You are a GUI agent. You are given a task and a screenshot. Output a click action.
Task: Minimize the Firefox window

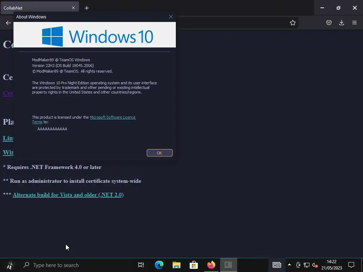322,8
